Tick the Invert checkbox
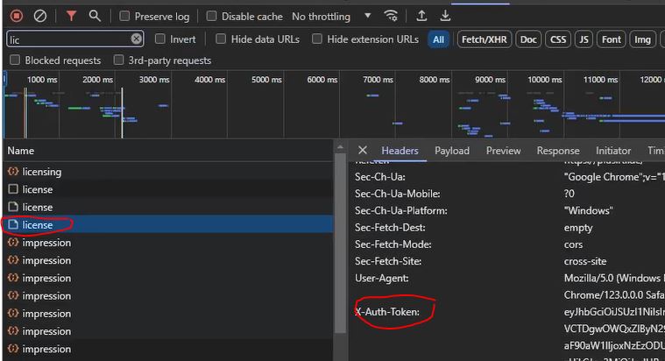The height and width of the screenshot is (361, 665). (159, 39)
